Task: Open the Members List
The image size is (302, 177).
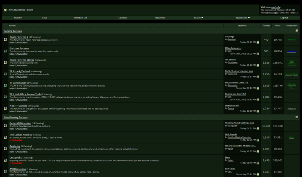Action: tap(80, 18)
